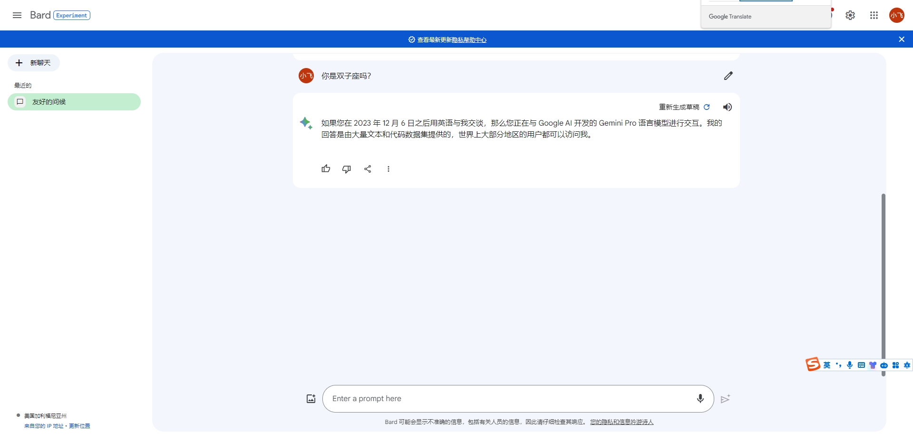Click the Experiment badge
Viewport: 913px width, 443px height.
(x=72, y=15)
